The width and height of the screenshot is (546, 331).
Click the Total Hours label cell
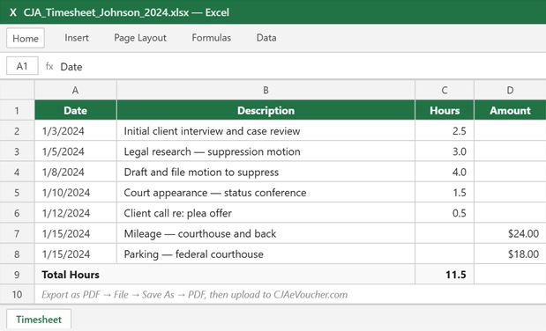click(225, 275)
